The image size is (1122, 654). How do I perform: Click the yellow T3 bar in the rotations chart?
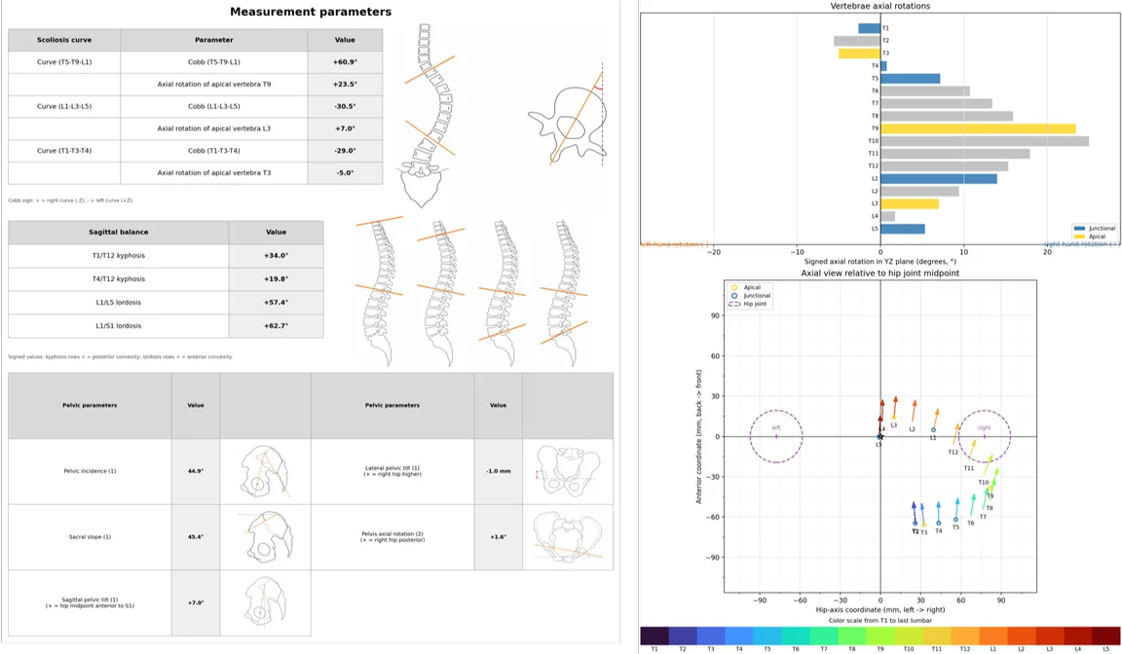859,54
